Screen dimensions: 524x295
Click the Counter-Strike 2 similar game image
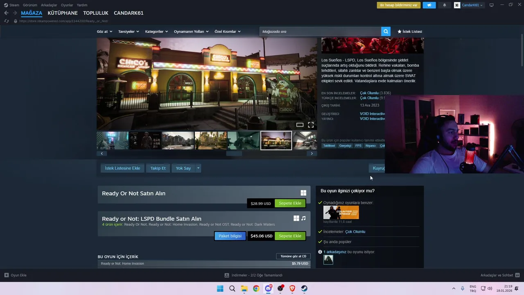341,212
